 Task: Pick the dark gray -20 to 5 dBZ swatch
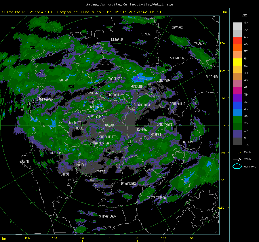pos(237,141)
